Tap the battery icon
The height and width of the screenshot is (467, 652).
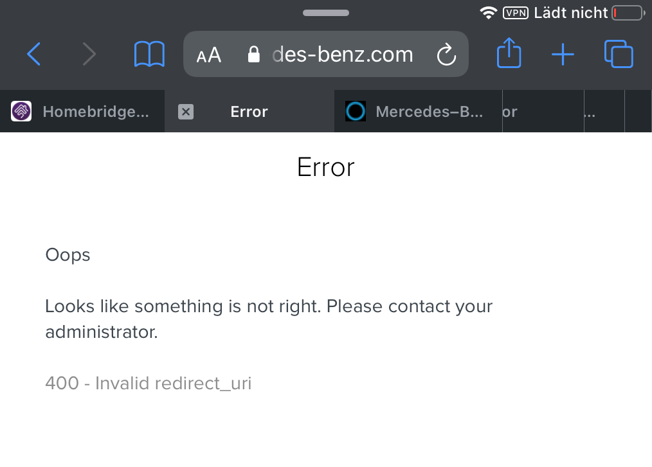628,12
